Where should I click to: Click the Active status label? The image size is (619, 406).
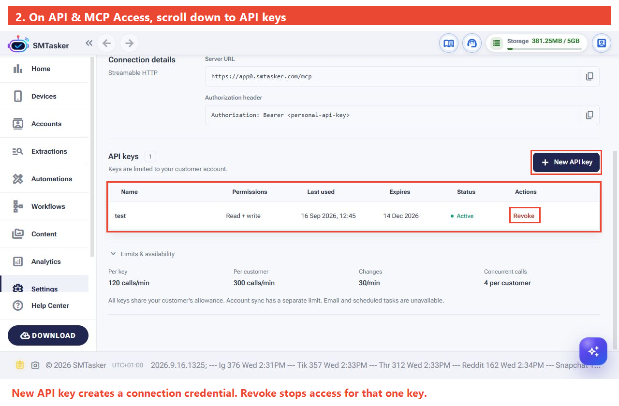tap(462, 216)
